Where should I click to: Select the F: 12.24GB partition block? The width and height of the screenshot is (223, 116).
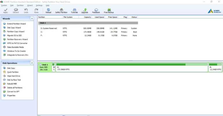[x=215, y=67]
